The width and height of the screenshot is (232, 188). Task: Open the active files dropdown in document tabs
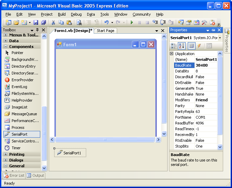[x=157, y=31]
